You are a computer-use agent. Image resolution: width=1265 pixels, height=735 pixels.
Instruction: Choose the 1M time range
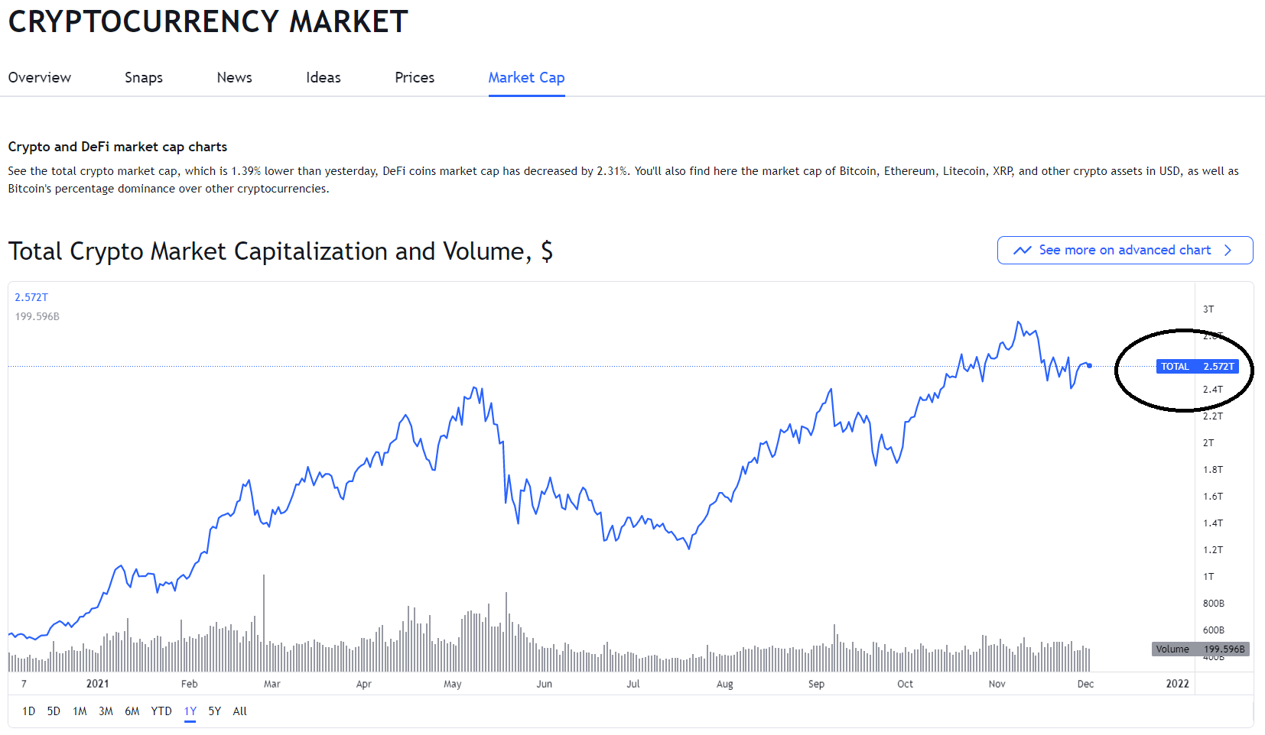[x=80, y=711]
